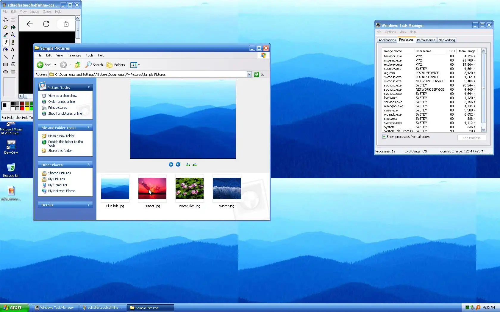
Task: Pick the dark red color swatch in Paint
Action: pyautogui.click(x=22, y=104)
